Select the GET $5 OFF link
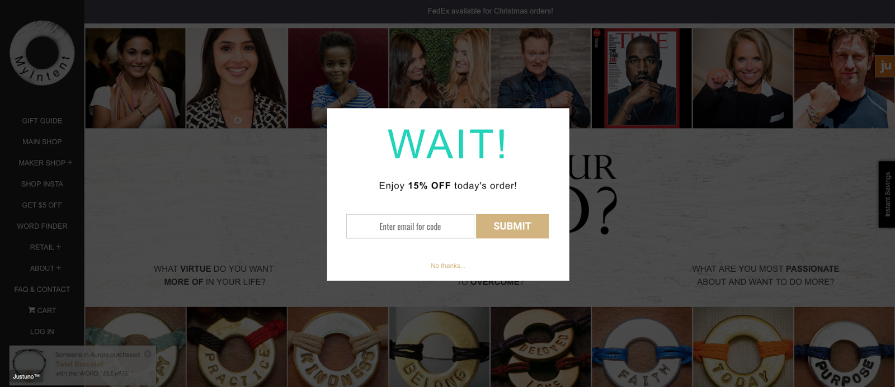The width and height of the screenshot is (895, 387). 42,205
